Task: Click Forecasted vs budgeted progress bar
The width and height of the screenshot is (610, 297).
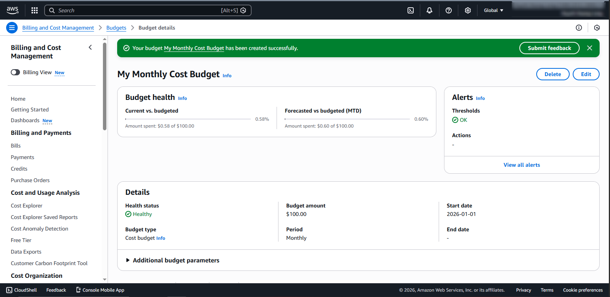Action: coord(347,119)
